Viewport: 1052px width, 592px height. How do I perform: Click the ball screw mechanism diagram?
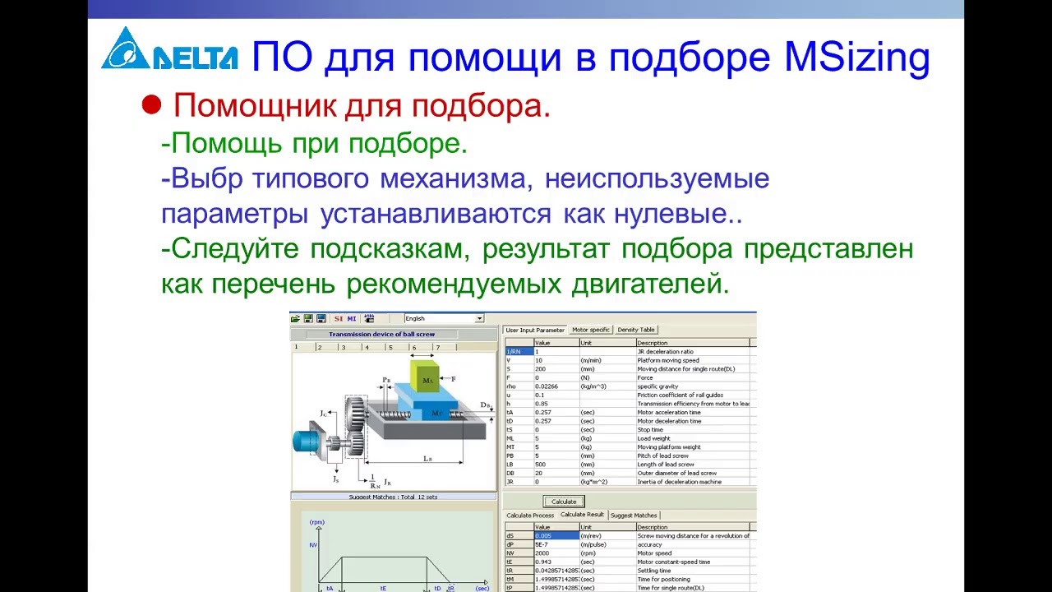coord(393,421)
